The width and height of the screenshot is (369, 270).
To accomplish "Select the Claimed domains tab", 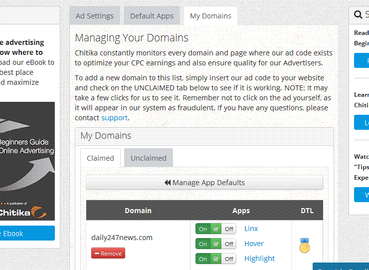I will pyautogui.click(x=100, y=158).
